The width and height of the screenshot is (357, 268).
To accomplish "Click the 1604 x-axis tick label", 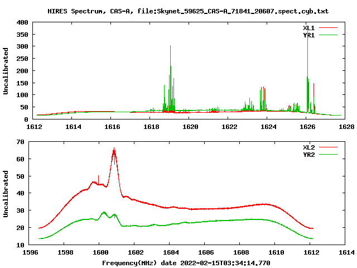I will tap(171, 252).
